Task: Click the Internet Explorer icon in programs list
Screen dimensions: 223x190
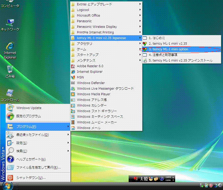Action: point(73,72)
